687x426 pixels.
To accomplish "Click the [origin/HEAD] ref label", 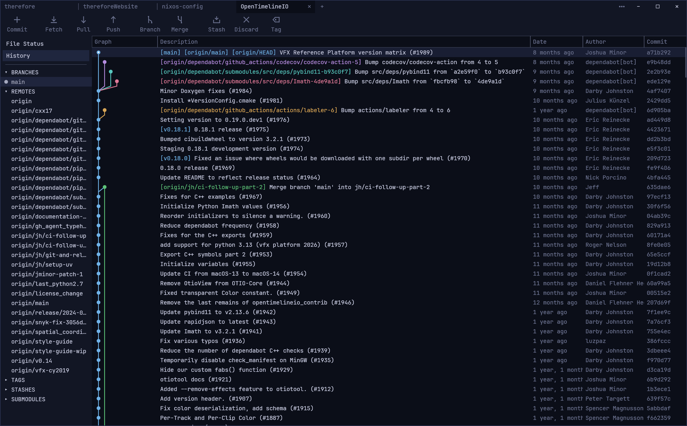I will tap(254, 52).
